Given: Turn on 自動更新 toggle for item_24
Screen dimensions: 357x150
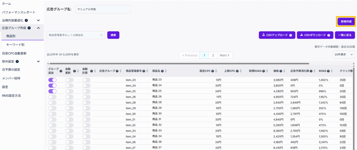Looking at the screenshot, I should [x=69, y=85].
